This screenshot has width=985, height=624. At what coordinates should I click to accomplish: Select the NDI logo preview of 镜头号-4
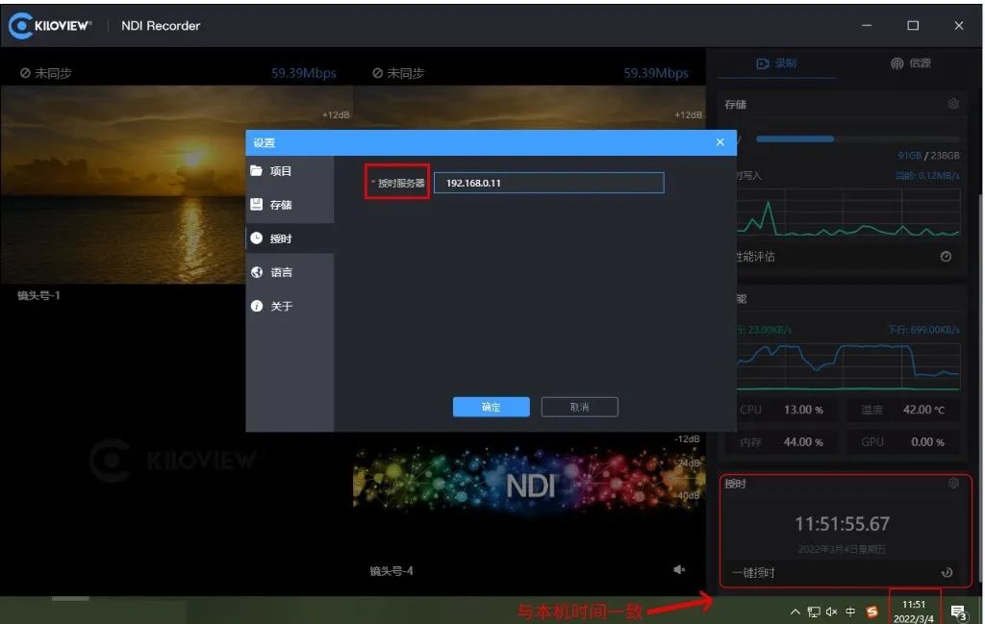coord(529,481)
